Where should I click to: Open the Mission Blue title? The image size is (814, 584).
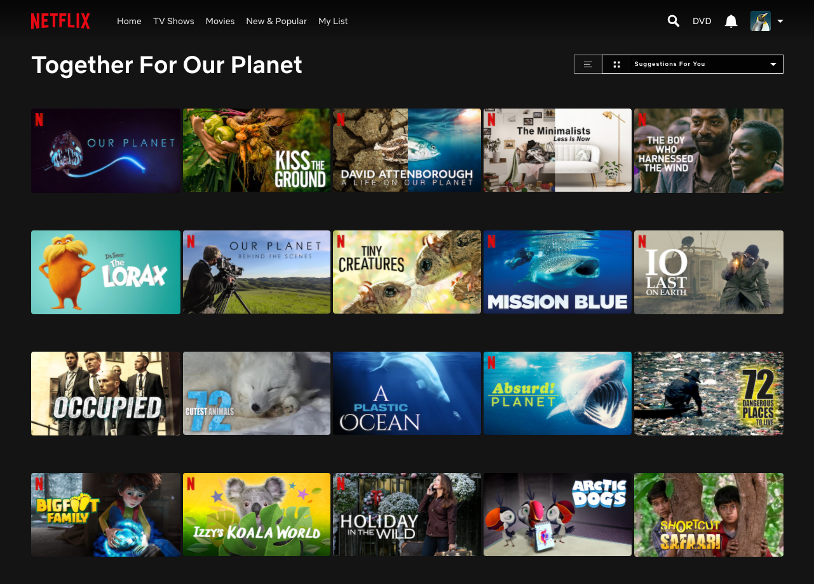[557, 272]
